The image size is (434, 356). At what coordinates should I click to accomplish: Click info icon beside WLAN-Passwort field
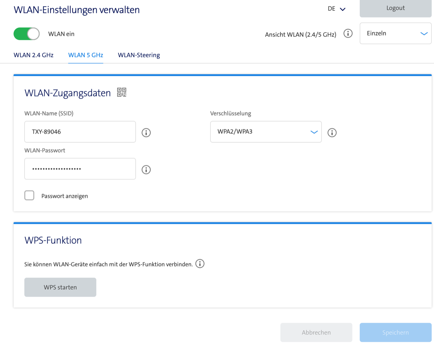pos(146,169)
